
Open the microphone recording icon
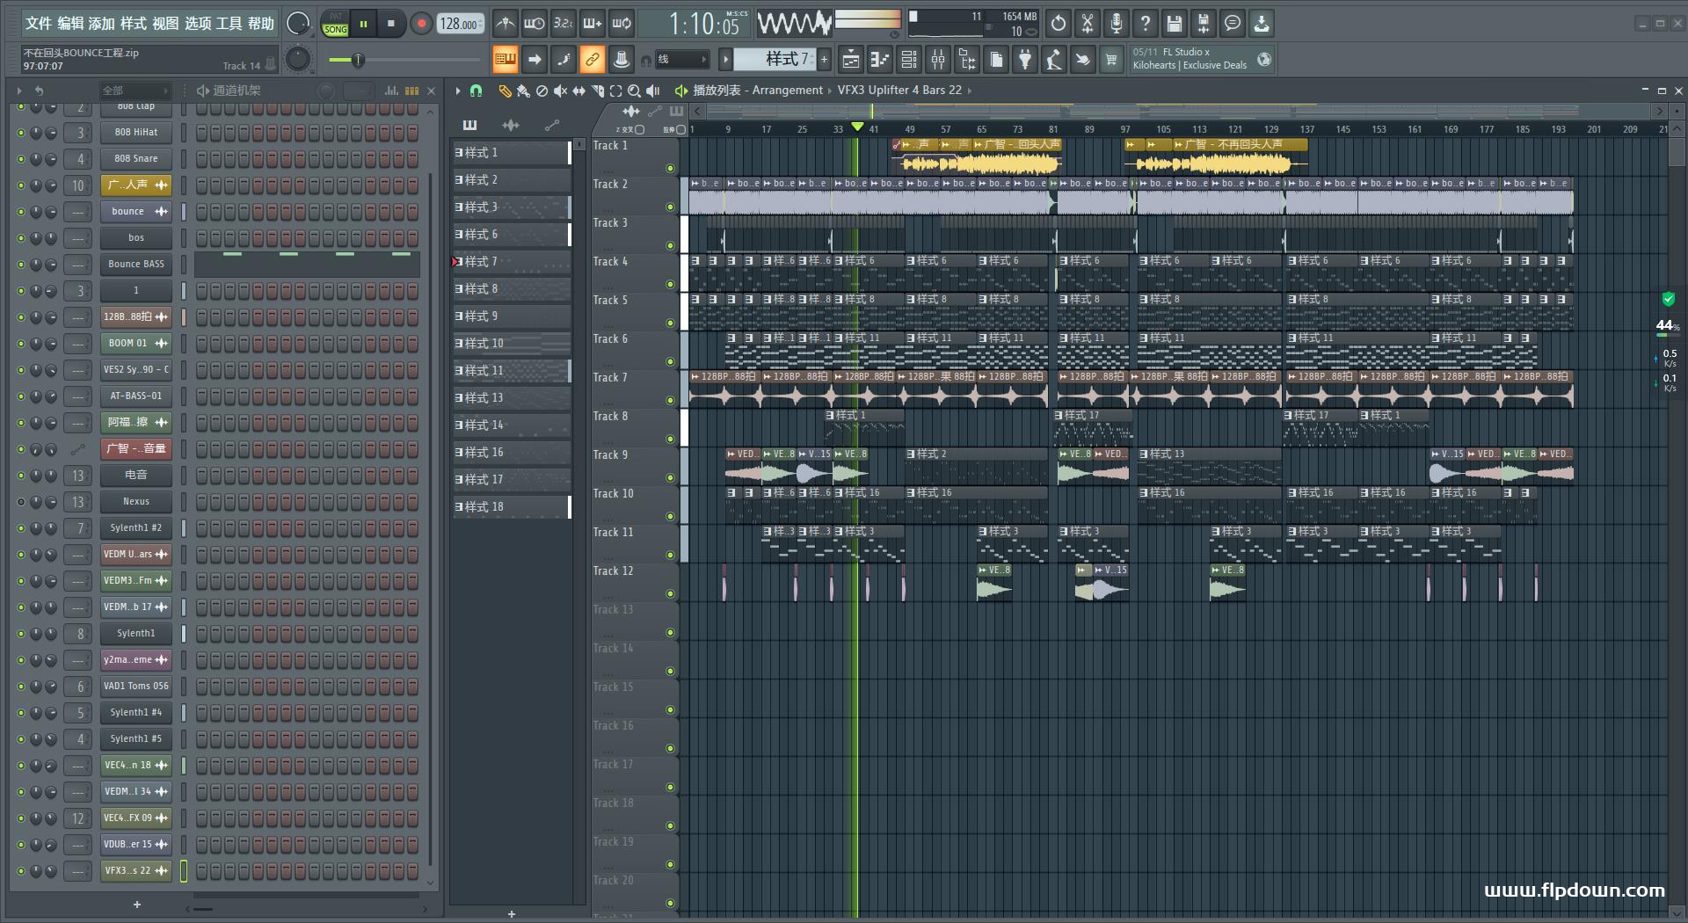[1117, 24]
